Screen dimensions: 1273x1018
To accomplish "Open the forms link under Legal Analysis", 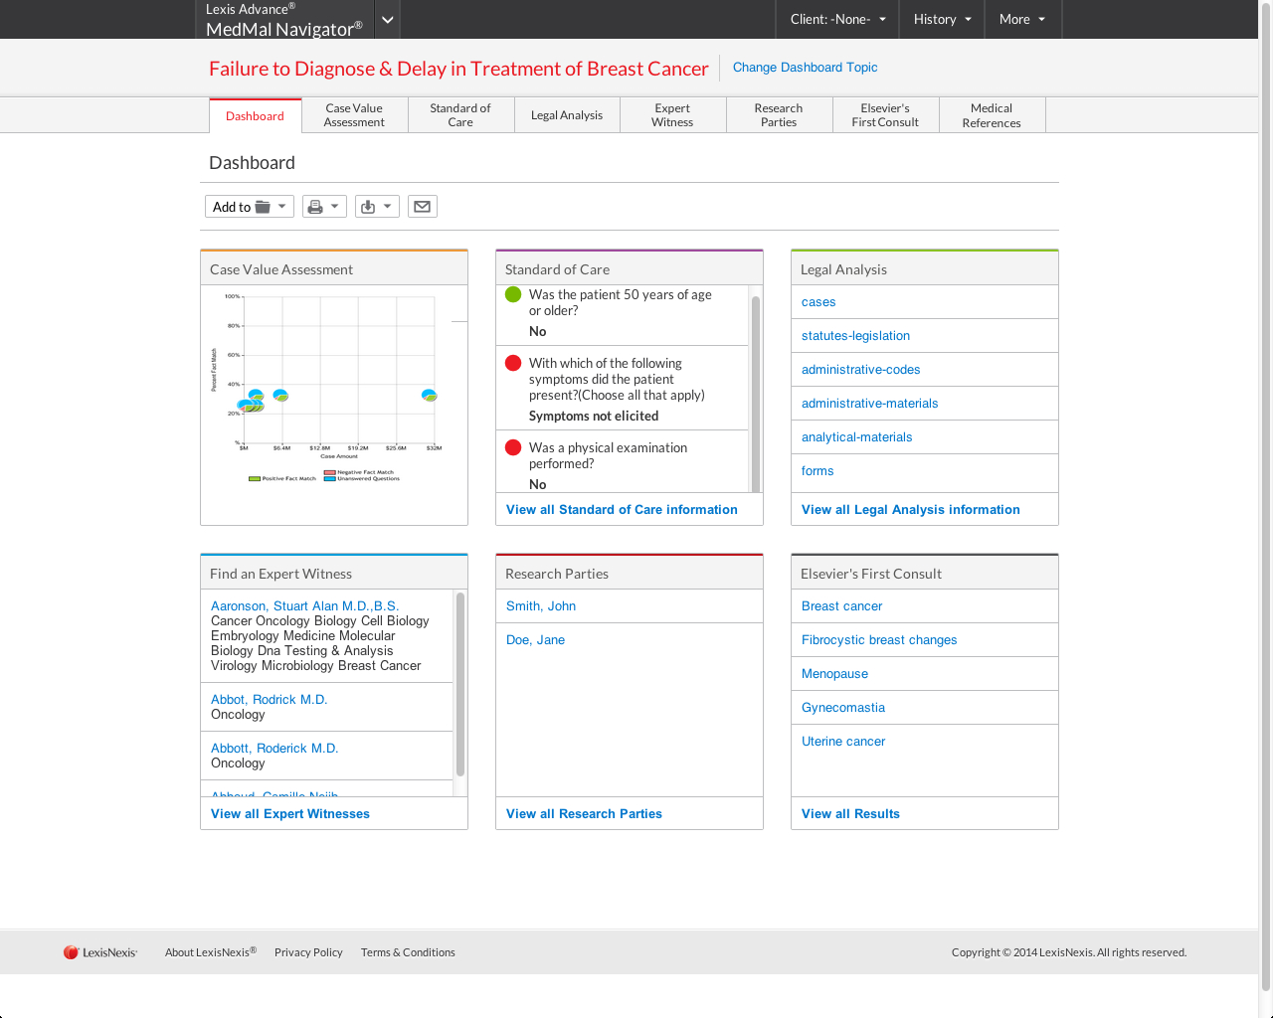I will coord(818,471).
